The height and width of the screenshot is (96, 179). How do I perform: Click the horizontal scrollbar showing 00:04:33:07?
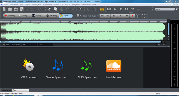(x=81, y=42)
